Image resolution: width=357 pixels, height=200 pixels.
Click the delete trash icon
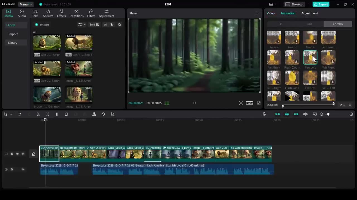coord(66,114)
